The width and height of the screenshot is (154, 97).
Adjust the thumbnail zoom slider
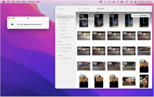(x=86, y=9)
